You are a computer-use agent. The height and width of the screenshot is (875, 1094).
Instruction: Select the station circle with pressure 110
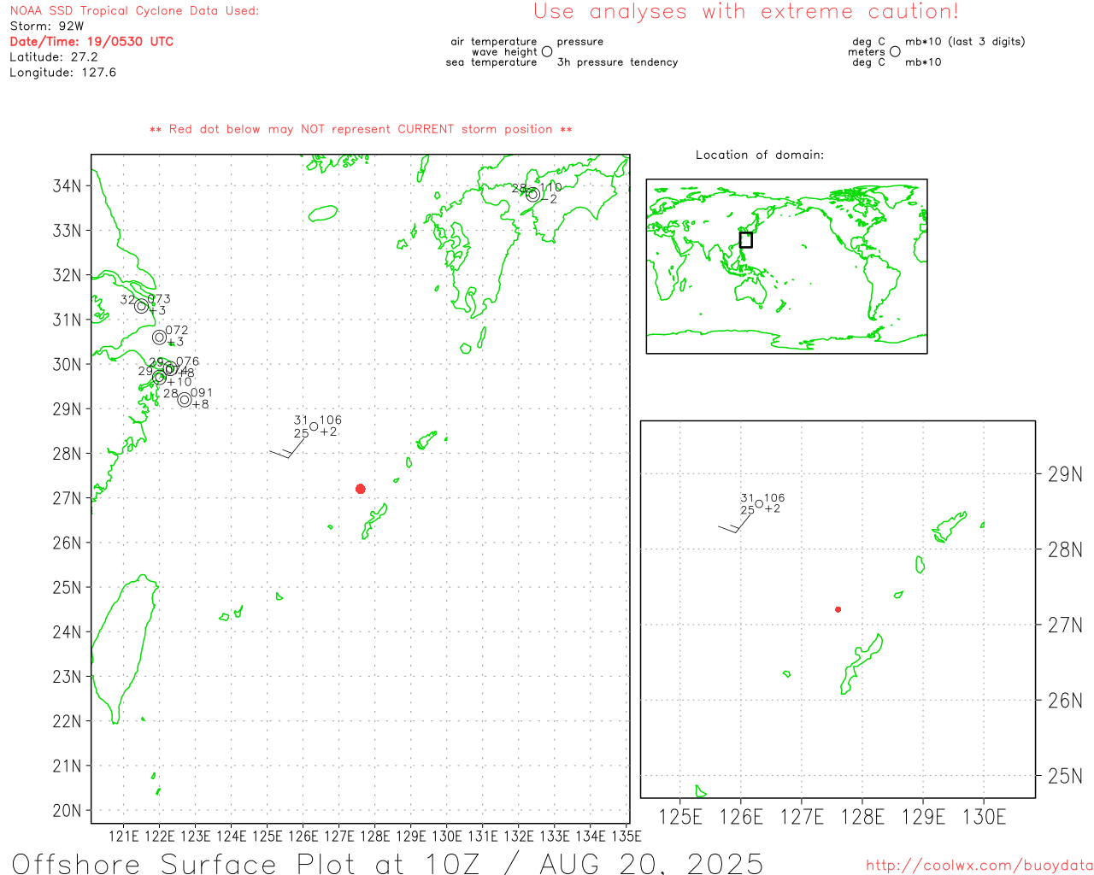pyautogui.click(x=532, y=195)
